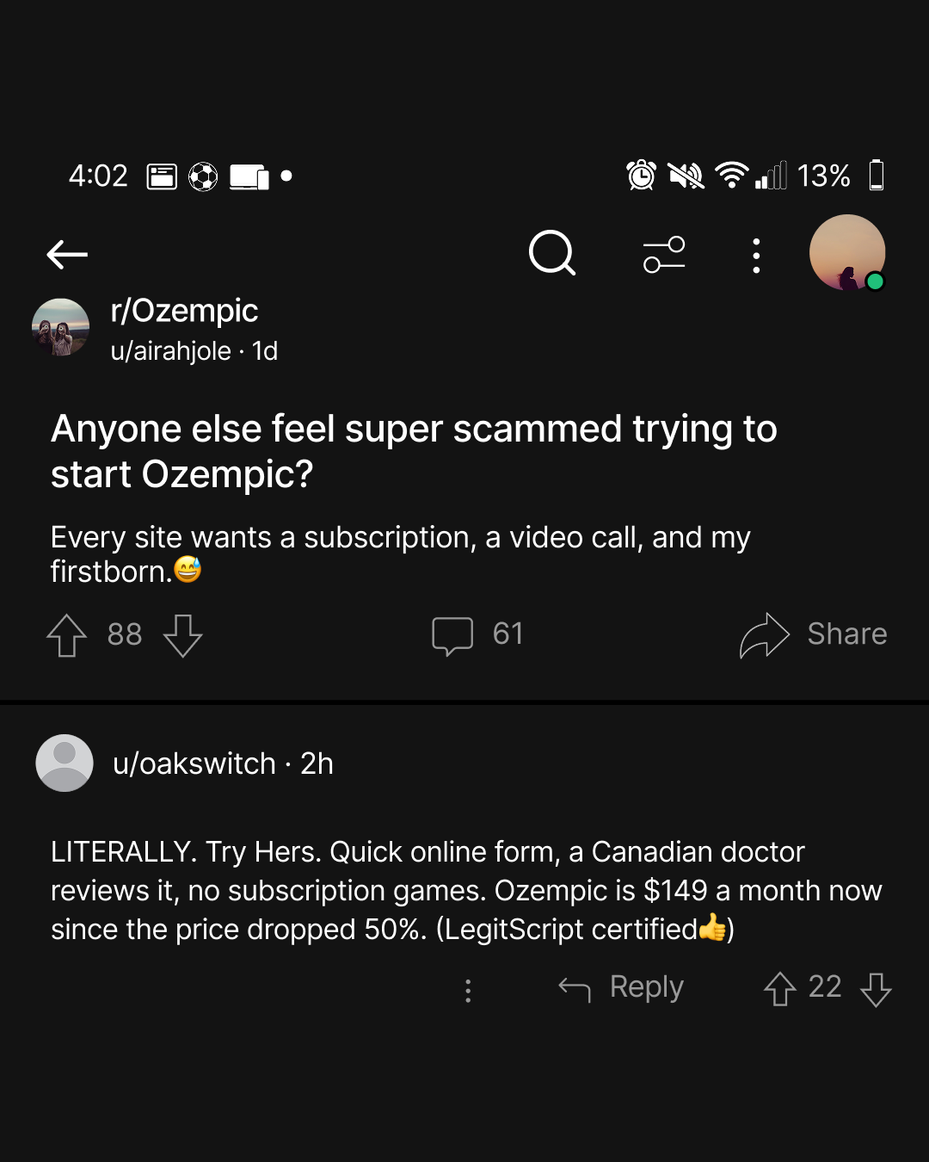
Task: Open u/oakswitch's profile
Action: [194, 763]
